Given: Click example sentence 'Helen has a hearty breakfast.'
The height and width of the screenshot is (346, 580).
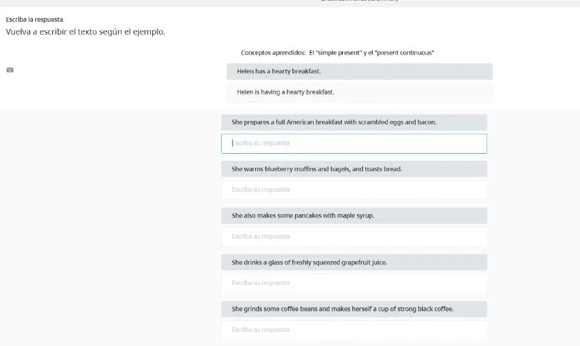Looking at the screenshot, I should [x=278, y=71].
